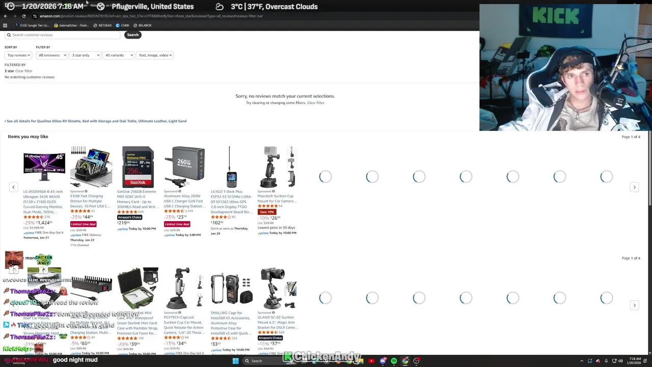652x367 pixels.
Task: Open the All variants dropdown
Action: coord(119,55)
